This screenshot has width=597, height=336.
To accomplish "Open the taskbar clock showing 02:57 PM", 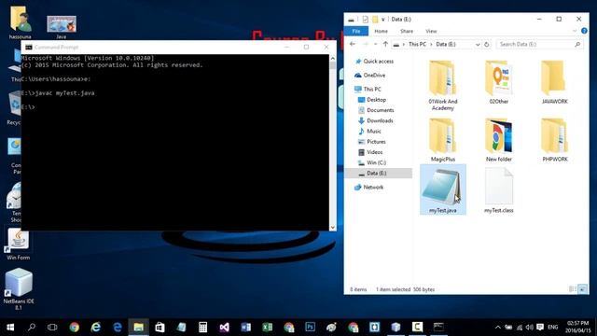I will (577, 327).
